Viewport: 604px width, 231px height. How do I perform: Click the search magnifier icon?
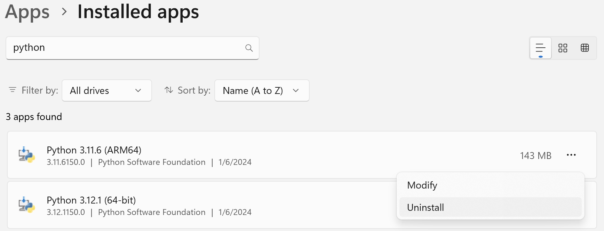249,48
